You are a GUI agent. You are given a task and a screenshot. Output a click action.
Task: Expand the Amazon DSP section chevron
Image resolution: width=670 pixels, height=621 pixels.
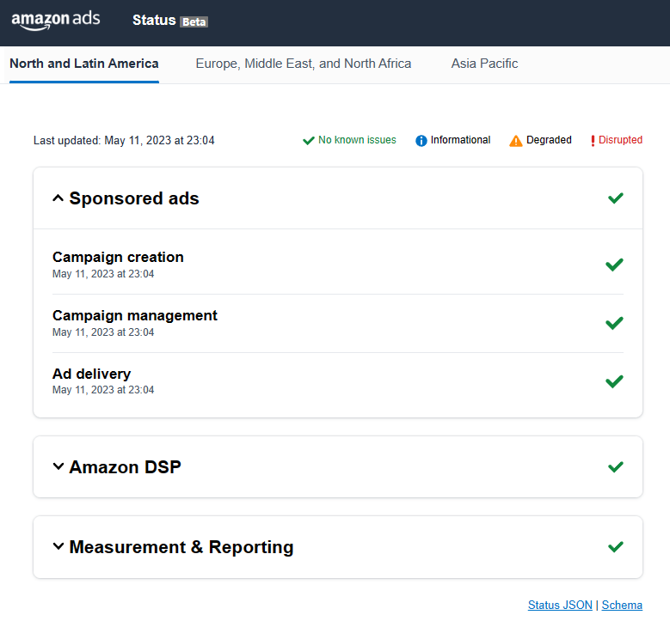pyautogui.click(x=58, y=466)
